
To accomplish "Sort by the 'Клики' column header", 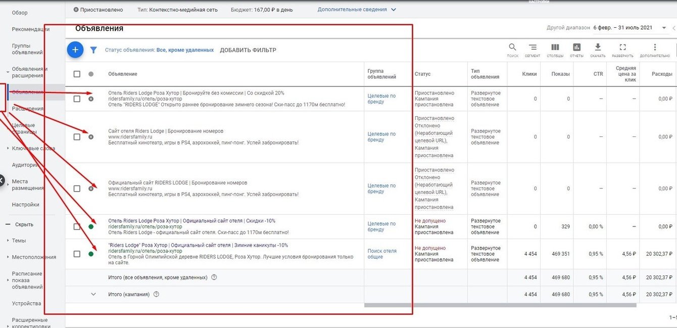I will point(529,74).
